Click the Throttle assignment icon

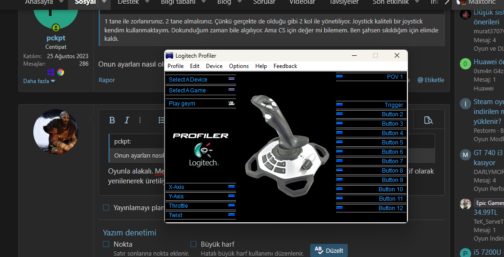tap(231, 205)
